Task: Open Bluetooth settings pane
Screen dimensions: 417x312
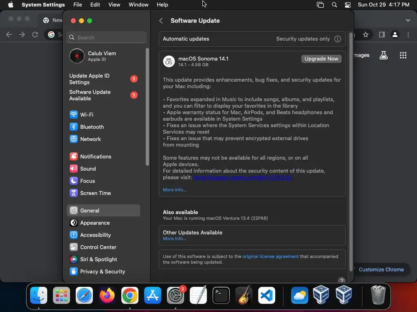Action: 103,127
